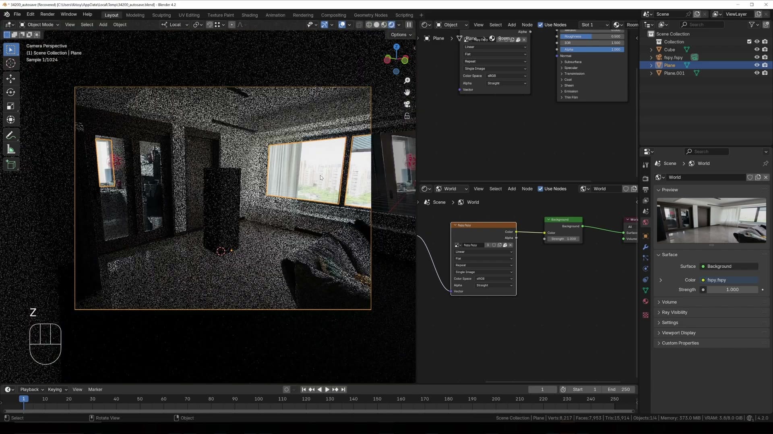This screenshot has width=773, height=434.
Task: Switch to the Shading workspace tab
Action: tap(249, 15)
